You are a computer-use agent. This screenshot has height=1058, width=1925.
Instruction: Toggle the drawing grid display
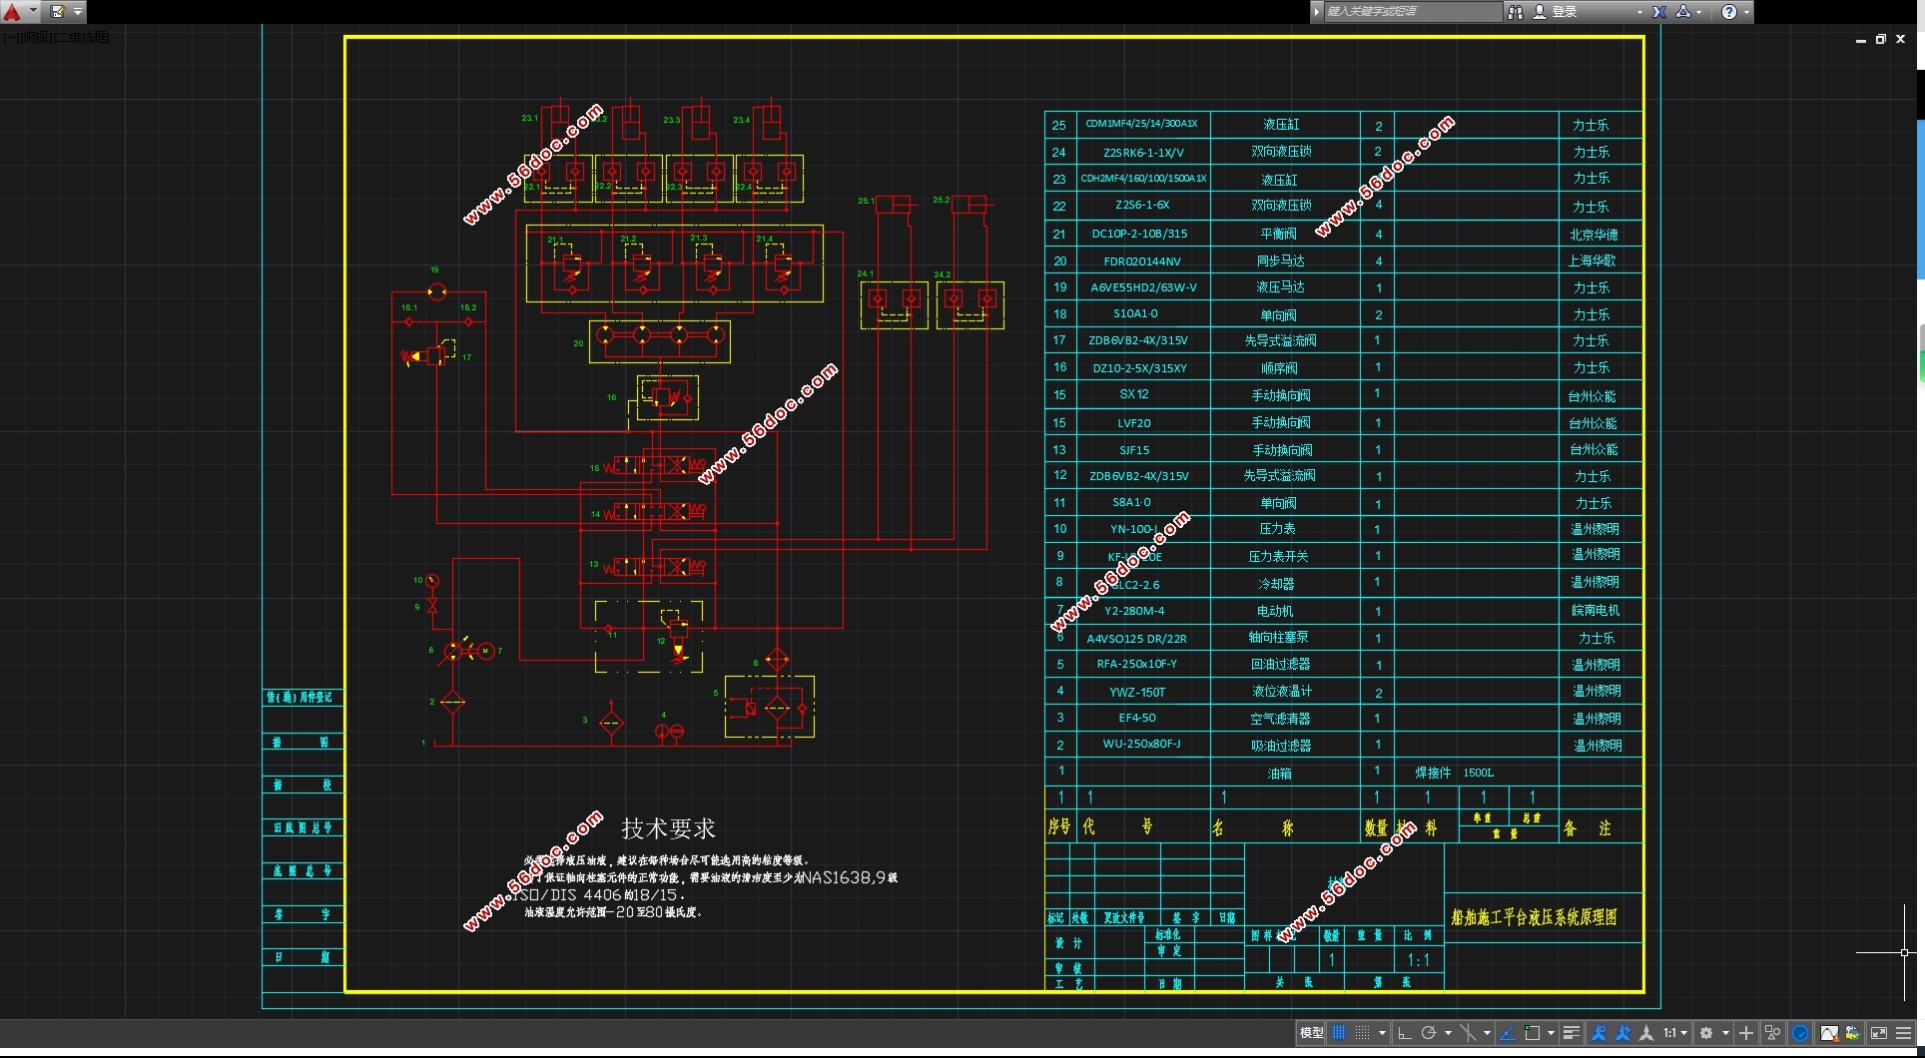coord(1339,1033)
